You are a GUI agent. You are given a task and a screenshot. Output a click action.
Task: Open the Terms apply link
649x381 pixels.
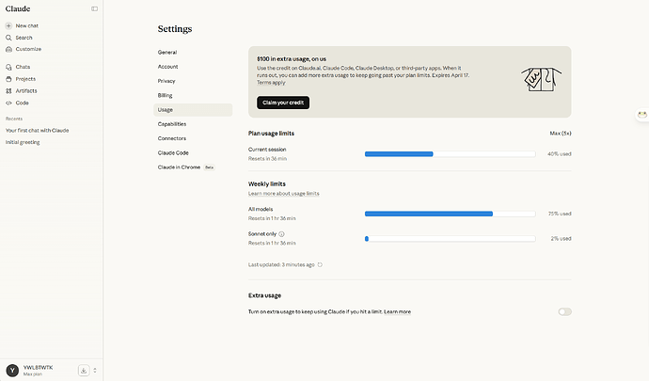coord(271,83)
